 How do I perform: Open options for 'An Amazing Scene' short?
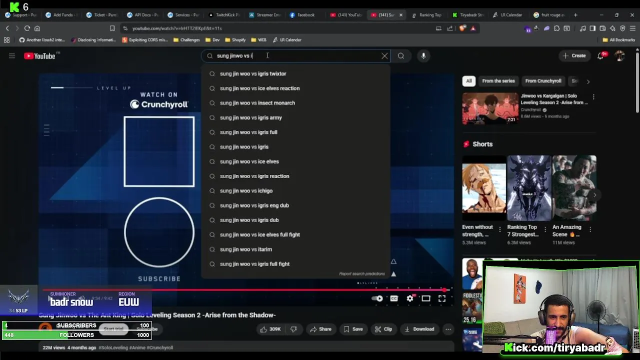[590, 229]
